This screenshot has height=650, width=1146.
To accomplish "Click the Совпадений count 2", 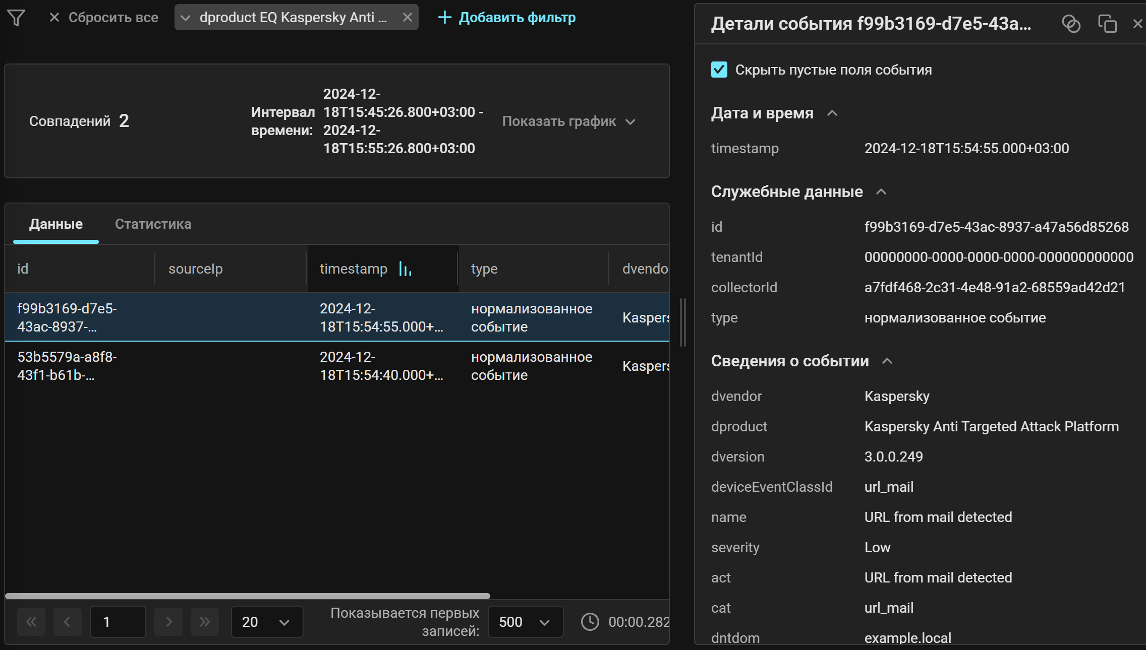I will coord(124,121).
